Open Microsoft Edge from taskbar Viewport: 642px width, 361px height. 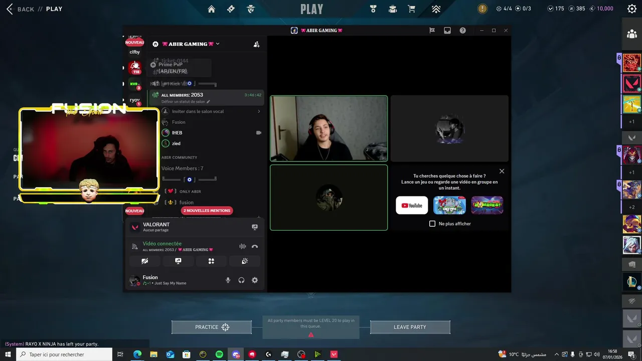point(137,354)
